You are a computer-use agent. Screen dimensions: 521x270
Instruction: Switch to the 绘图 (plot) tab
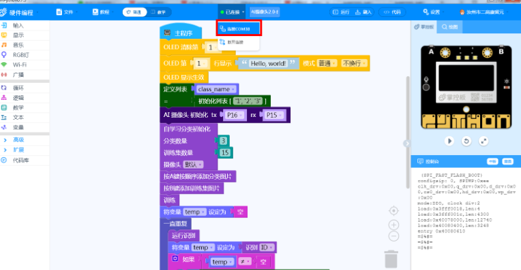(449, 27)
